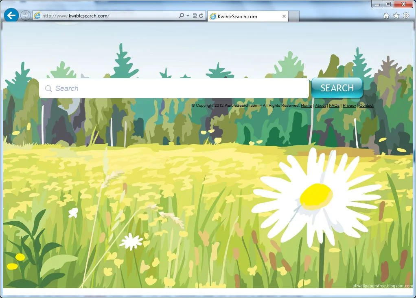Go back with the blue Back arrow
This screenshot has height=298, width=416.
11,15
